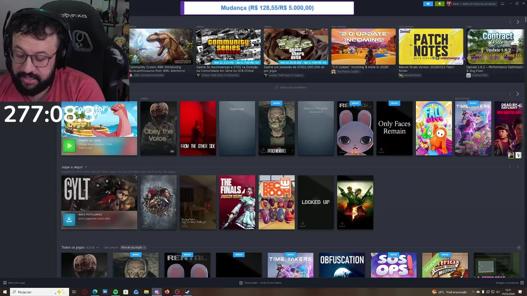
Task: Select Rec Room game tile
Action: pos(277,202)
